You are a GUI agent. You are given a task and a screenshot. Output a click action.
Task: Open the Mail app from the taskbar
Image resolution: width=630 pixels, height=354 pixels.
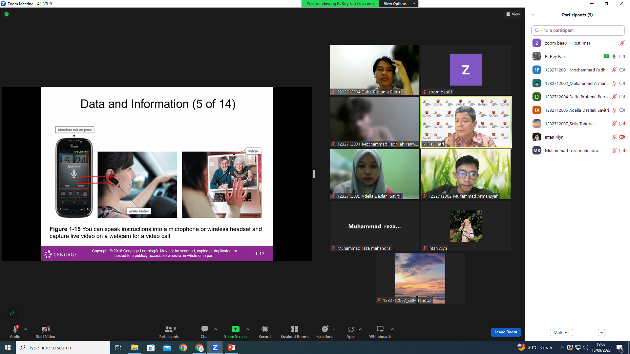click(x=167, y=347)
